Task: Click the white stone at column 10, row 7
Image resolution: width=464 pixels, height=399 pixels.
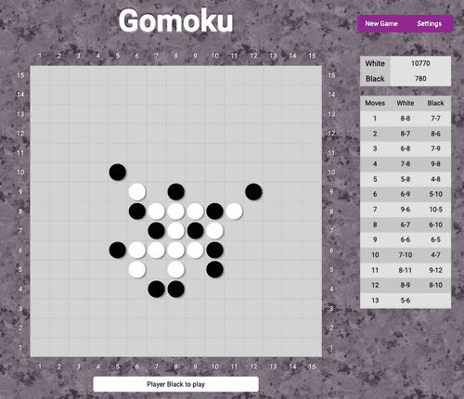Action: pos(214,231)
